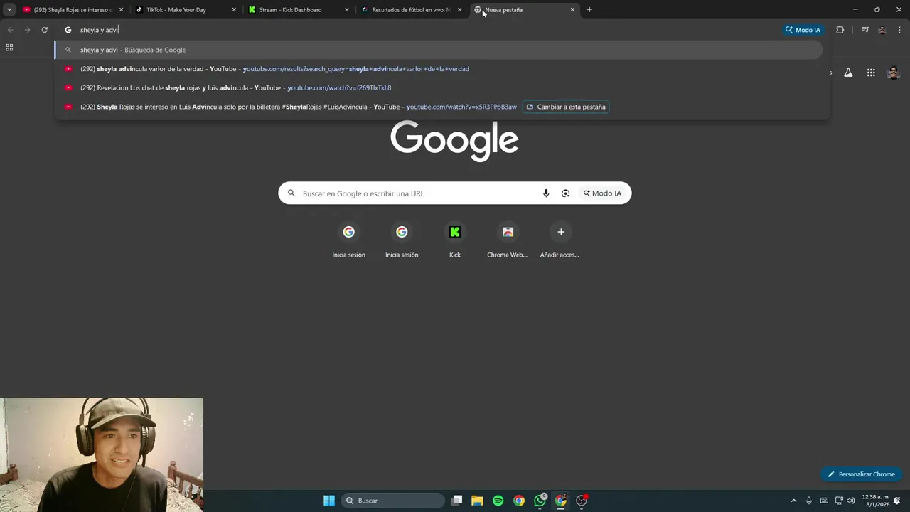910x512 pixels.
Task: Close the Kick Dashboard tab
Action: pos(347,10)
